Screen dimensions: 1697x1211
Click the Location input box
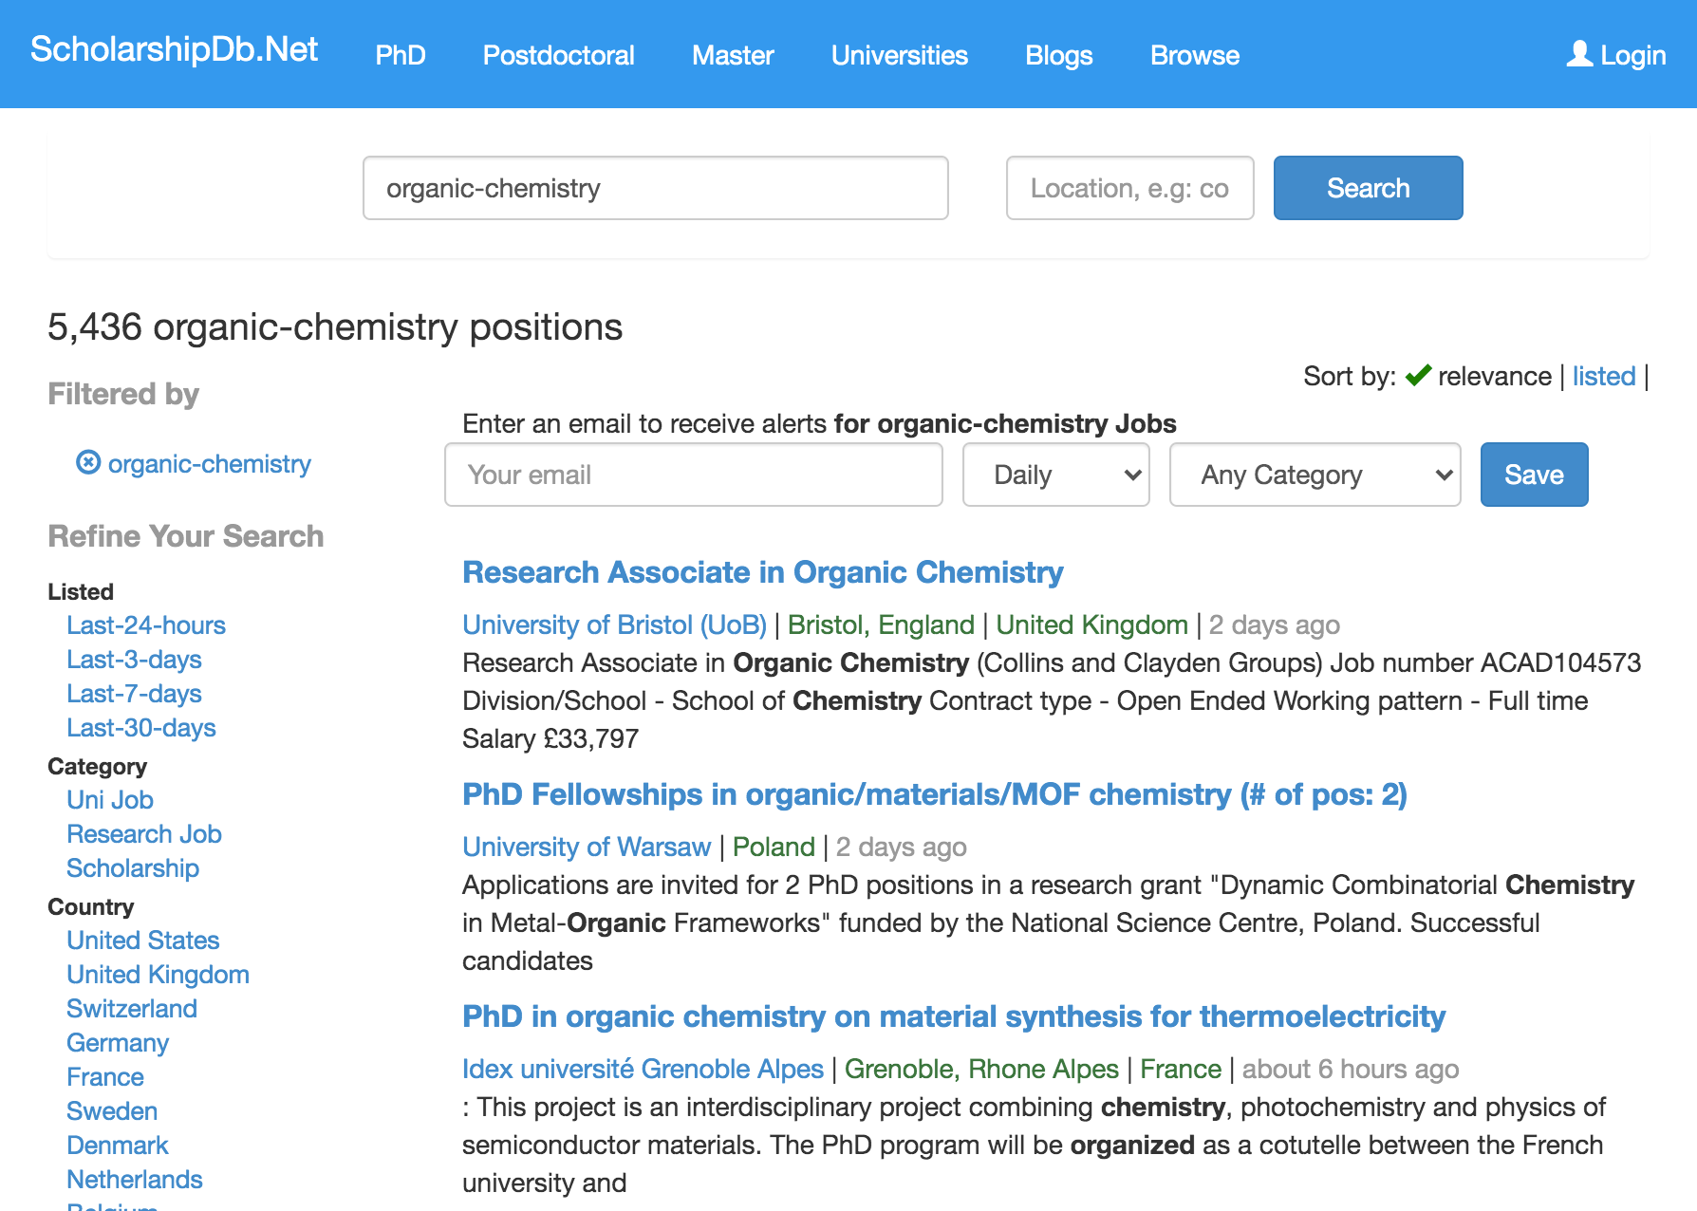coord(1129,188)
